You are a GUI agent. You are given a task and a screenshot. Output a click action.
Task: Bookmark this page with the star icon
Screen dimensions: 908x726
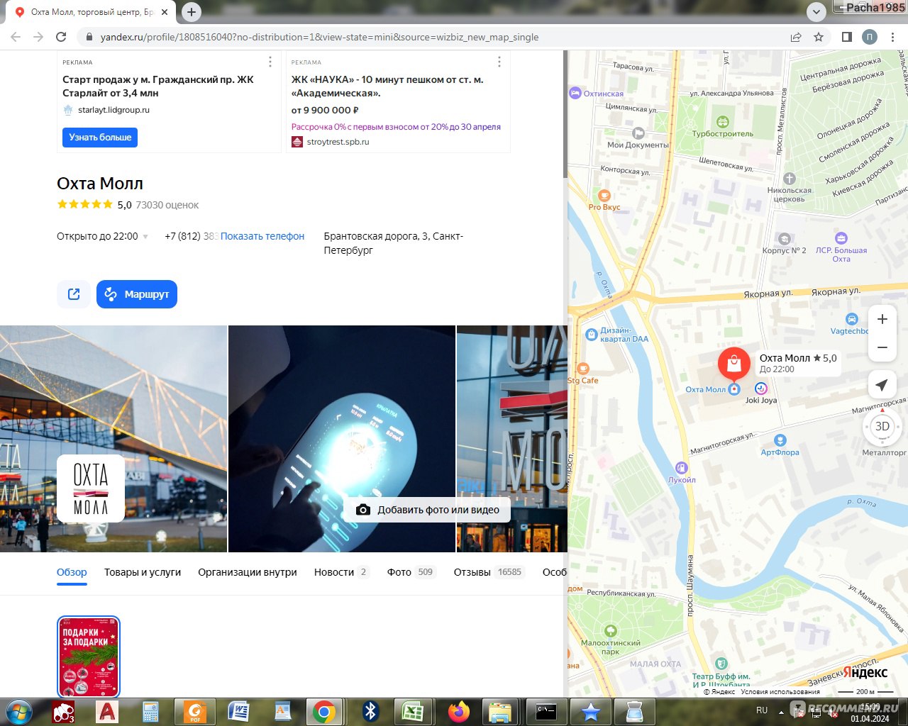(819, 37)
